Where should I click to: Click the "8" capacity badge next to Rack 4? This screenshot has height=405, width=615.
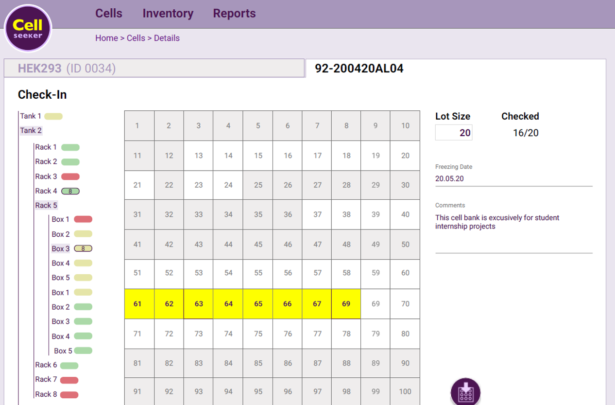(x=70, y=191)
